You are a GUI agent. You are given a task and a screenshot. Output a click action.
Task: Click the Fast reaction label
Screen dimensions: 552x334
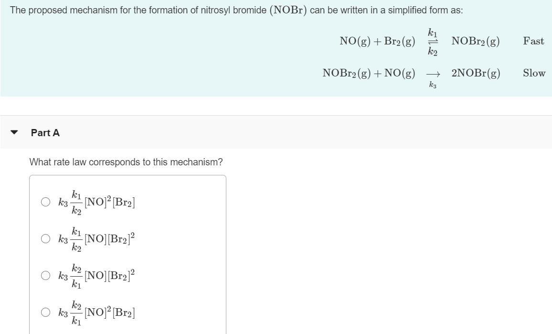click(533, 41)
